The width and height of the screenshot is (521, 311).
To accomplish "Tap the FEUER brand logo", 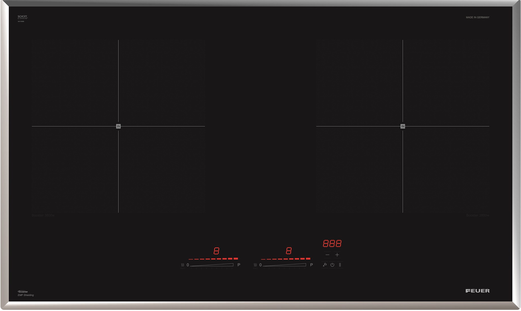I will [x=477, y=291].
